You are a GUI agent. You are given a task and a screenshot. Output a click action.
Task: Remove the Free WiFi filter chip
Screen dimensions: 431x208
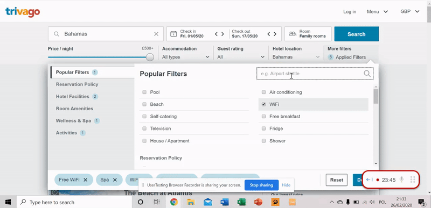pyautogui.click(x=86, y=180)
